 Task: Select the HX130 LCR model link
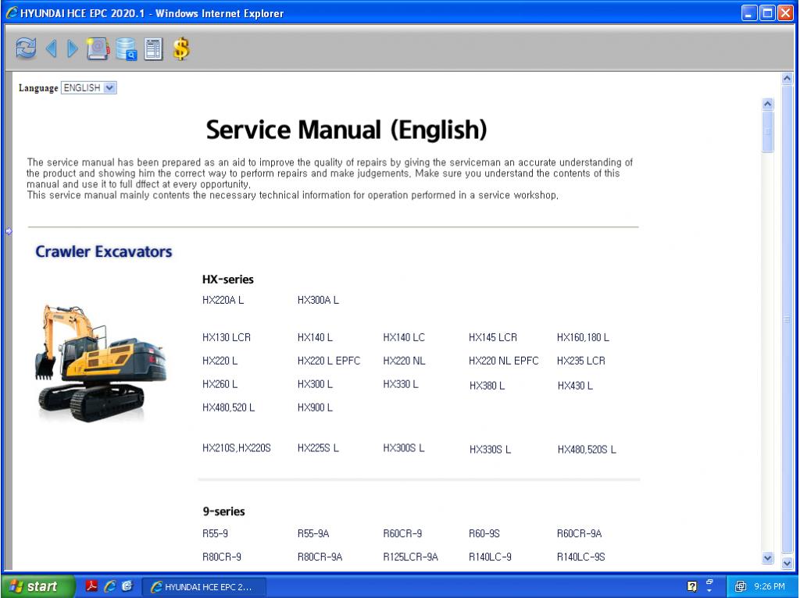point(227,337)
